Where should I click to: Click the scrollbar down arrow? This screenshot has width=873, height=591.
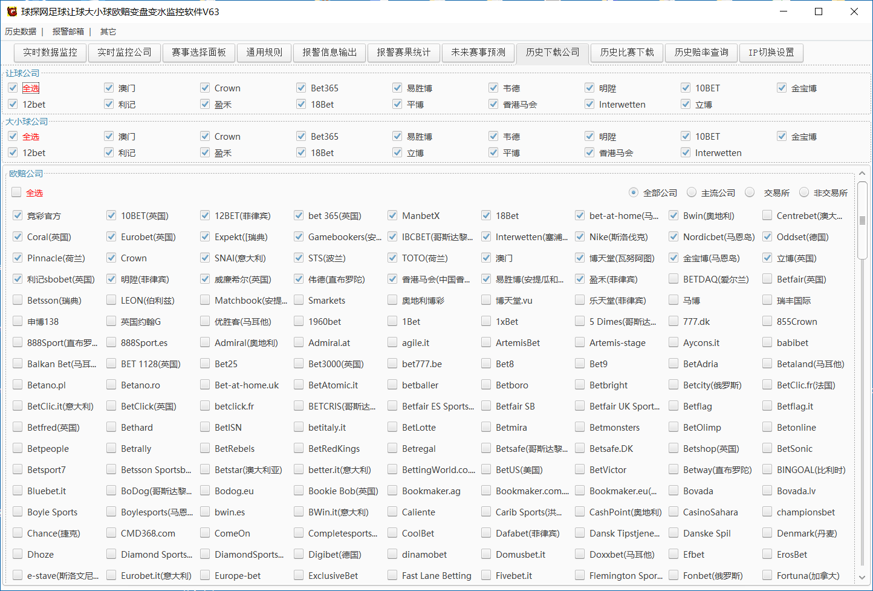863,578
